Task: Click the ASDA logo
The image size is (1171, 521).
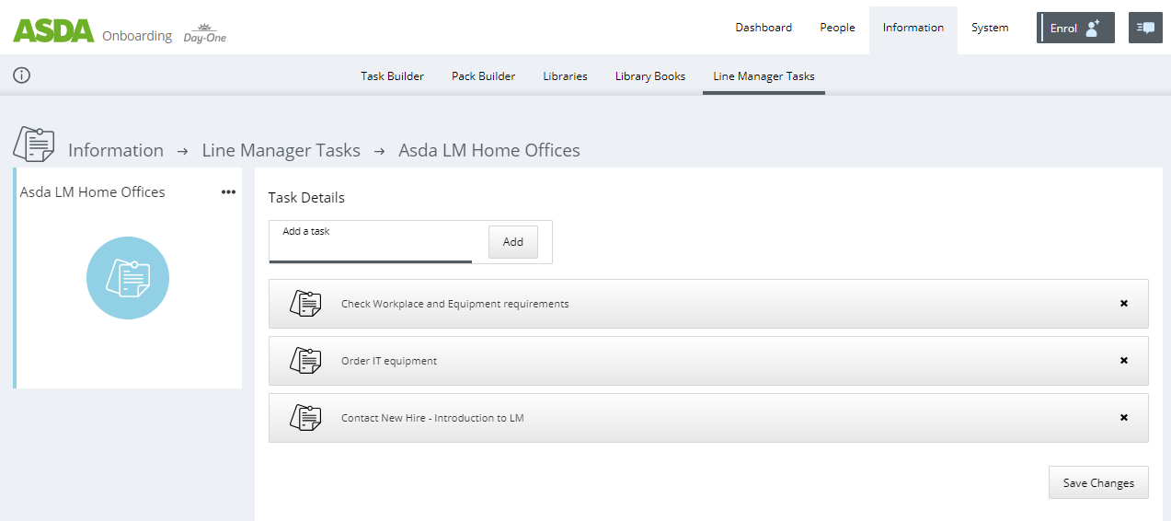Action: (53, 30)
